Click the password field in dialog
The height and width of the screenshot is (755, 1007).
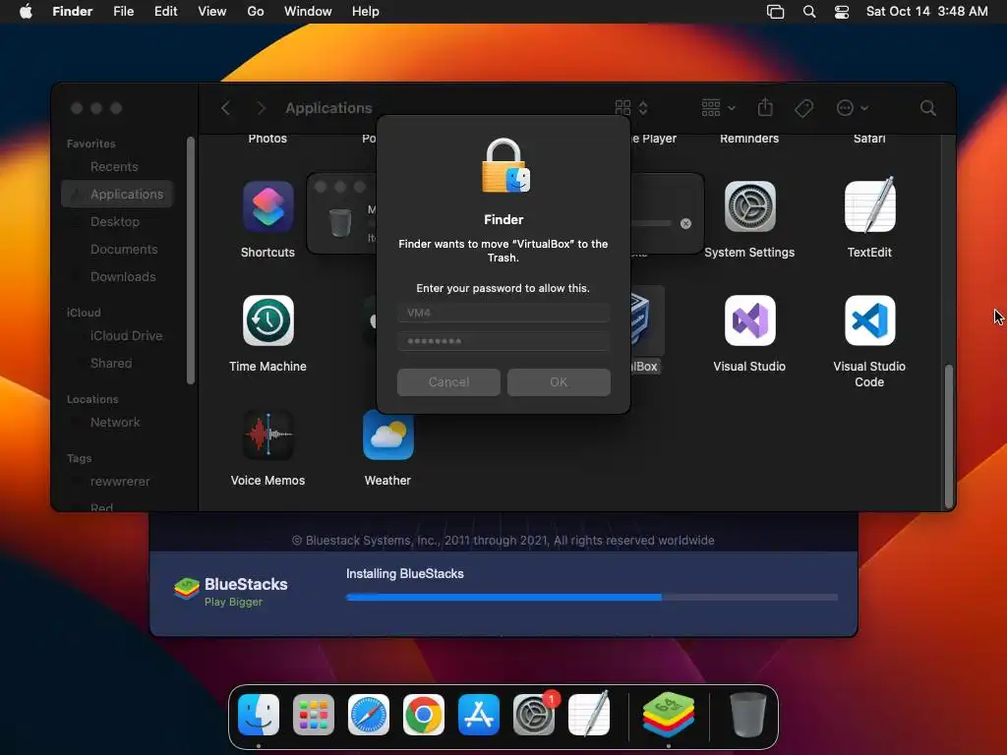point(503,341)
